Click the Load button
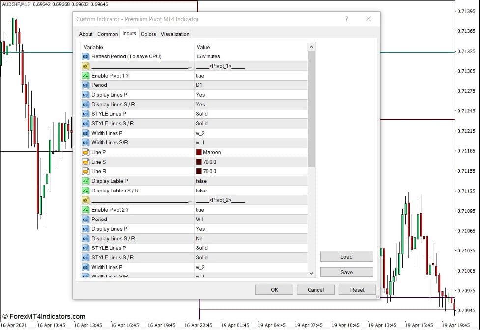 tap(346, 257)
